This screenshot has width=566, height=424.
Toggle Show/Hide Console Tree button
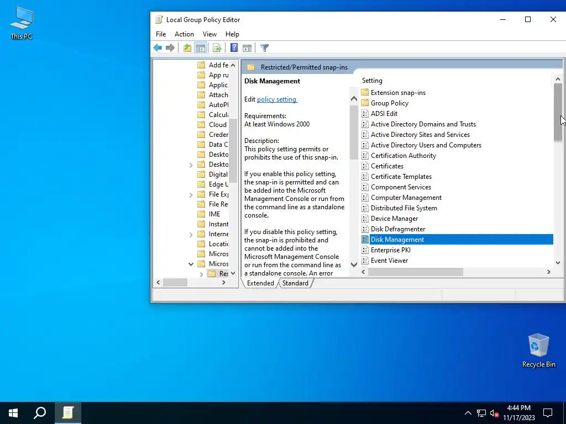(x=200, y=47)
